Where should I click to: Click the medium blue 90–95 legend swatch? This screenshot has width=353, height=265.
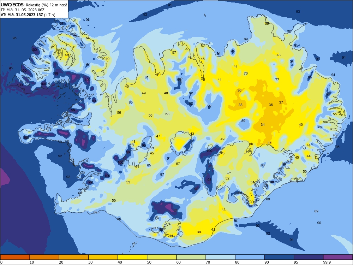pos(279,257)
